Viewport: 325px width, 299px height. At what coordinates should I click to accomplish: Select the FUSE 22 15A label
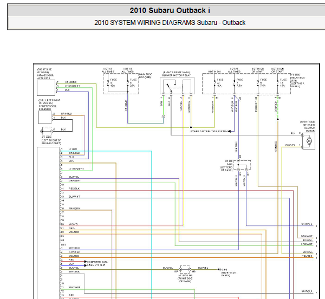point(220,82)
